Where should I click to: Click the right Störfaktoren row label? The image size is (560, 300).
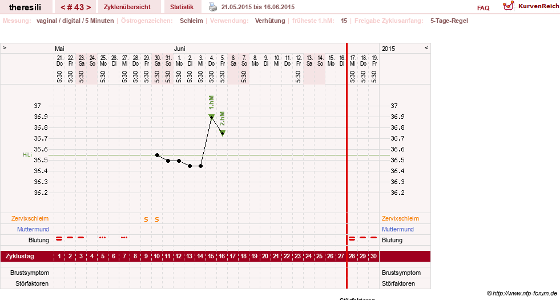(x=398, y=283)
